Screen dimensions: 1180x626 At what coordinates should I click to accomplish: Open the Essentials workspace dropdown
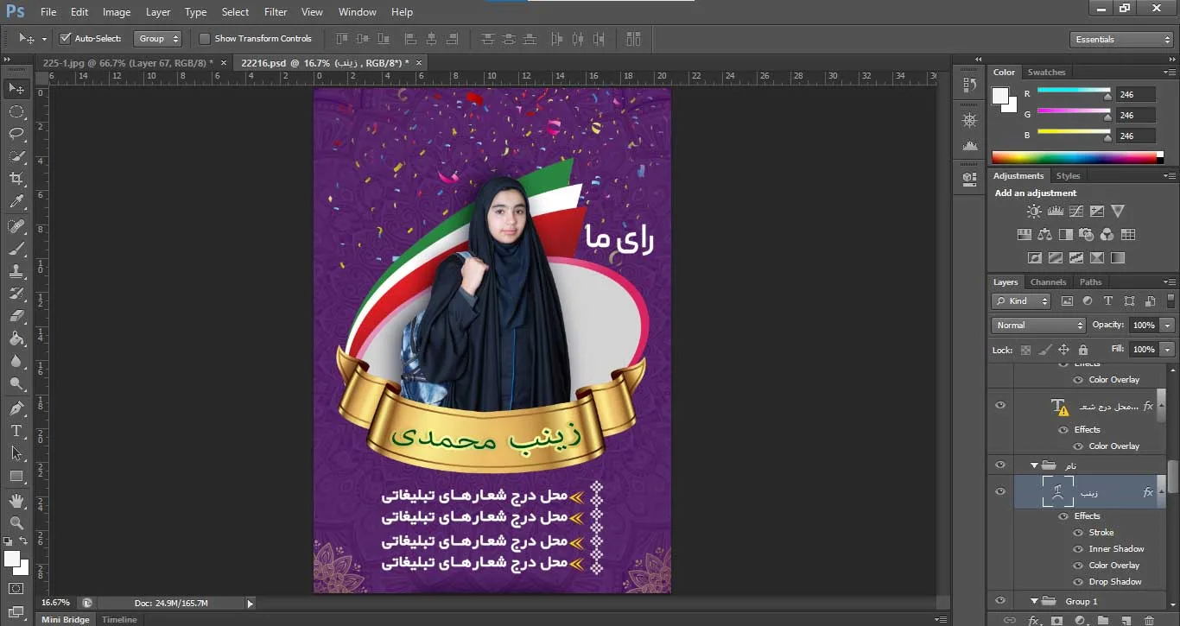click(x=1120, y=39)
